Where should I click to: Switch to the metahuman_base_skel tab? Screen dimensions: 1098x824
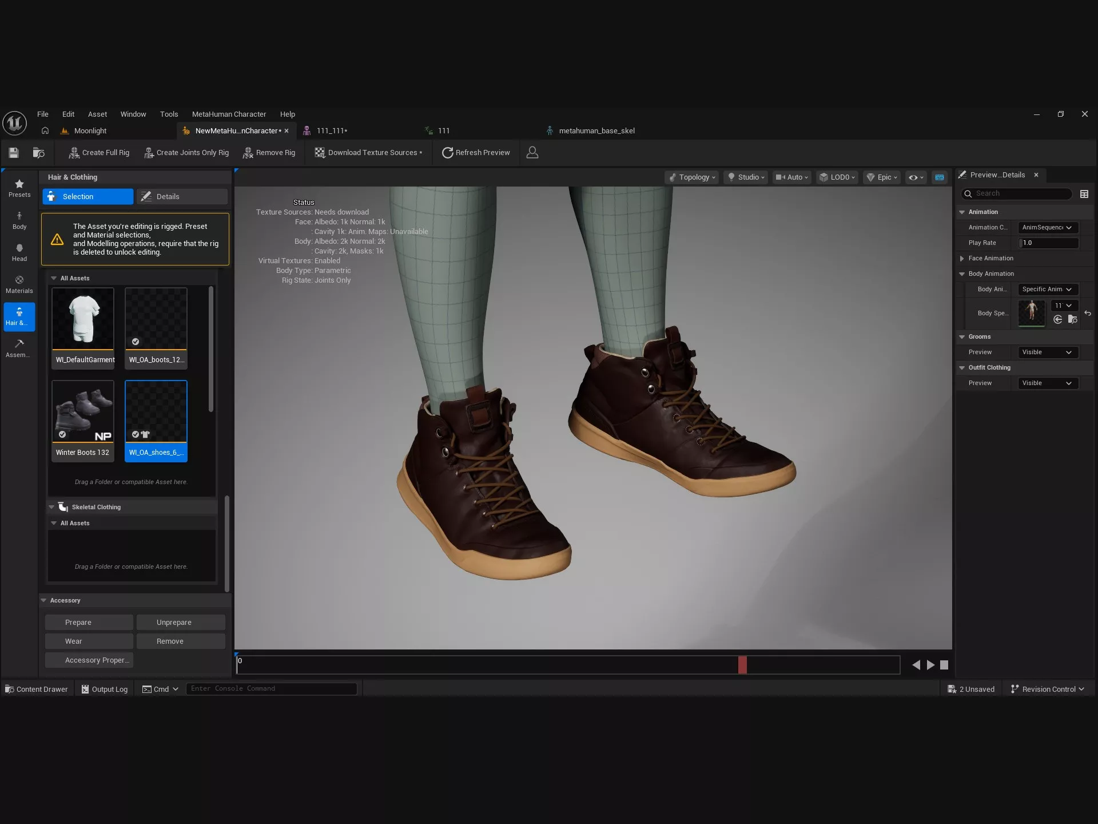coord(596,130)
